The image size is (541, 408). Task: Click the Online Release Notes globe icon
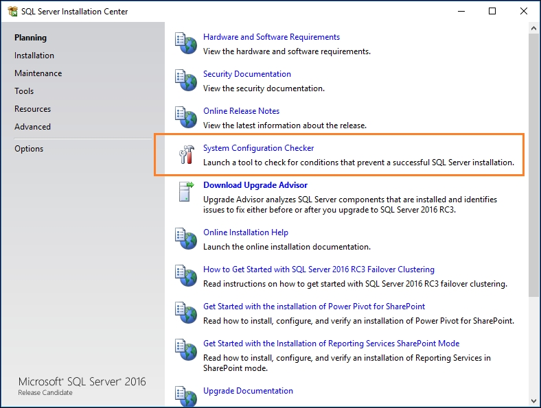point(185,117)
